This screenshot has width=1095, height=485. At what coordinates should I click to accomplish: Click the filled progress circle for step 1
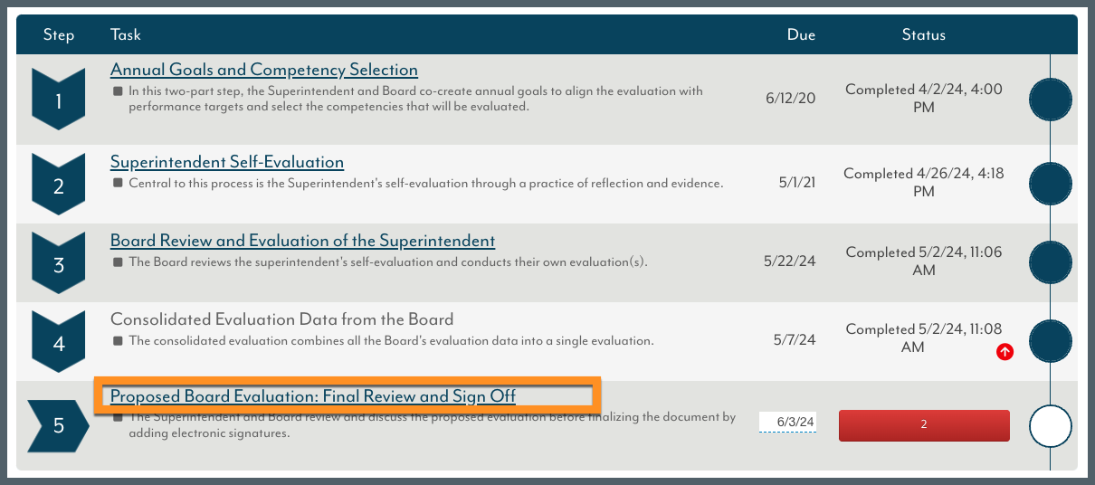(1051, 100)
